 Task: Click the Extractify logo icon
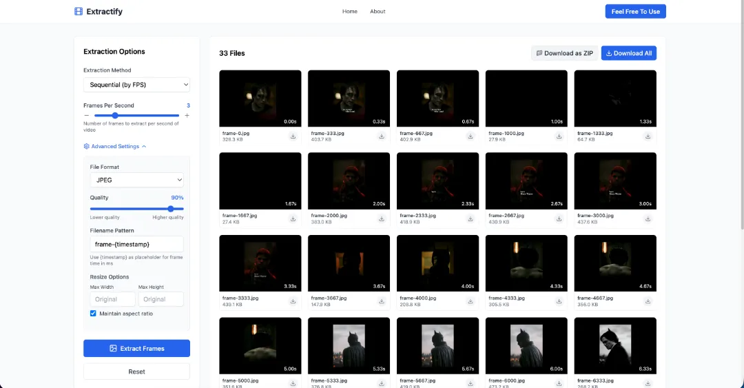point(79,12)
